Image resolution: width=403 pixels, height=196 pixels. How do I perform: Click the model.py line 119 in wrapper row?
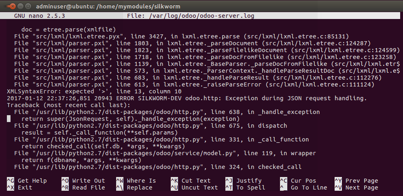pyautogui.click(x=165, y=154)
